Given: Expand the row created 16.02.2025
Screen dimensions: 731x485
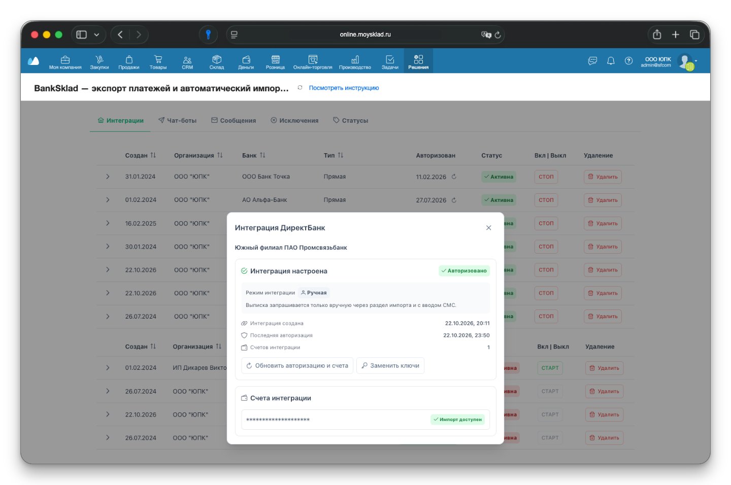Looking at the screenshot, I should (x=108, y=223).
